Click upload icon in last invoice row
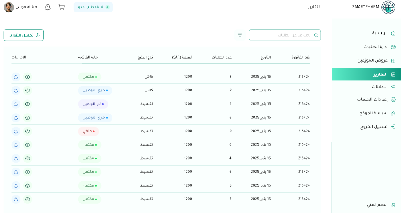401x213 pixels. (x=16, y=199)
